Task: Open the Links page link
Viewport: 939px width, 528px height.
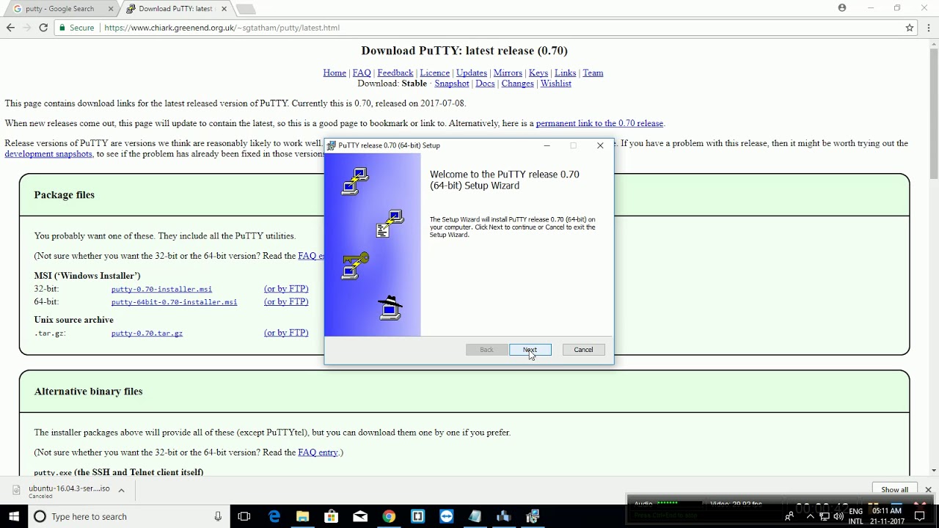Action: coord(565,73)
